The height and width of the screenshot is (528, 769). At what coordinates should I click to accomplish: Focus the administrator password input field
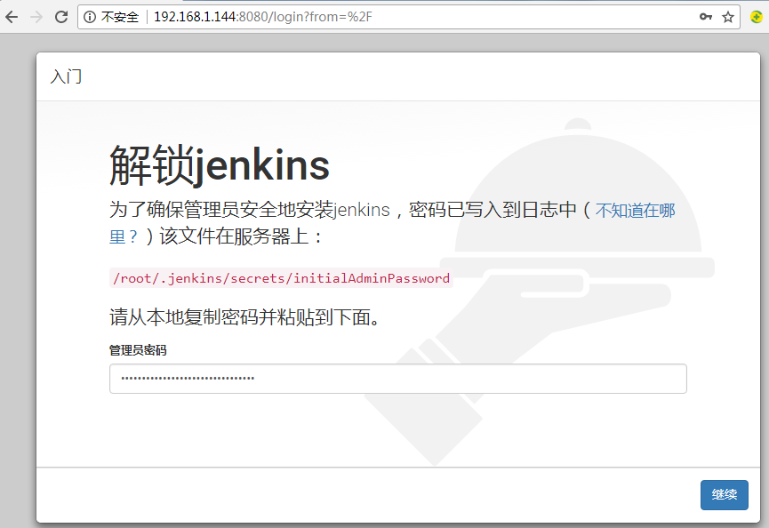[397, 379]
